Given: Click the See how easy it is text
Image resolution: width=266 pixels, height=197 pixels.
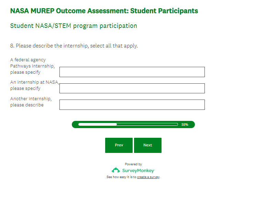Looking at the screenshot, I should [121, 177].
